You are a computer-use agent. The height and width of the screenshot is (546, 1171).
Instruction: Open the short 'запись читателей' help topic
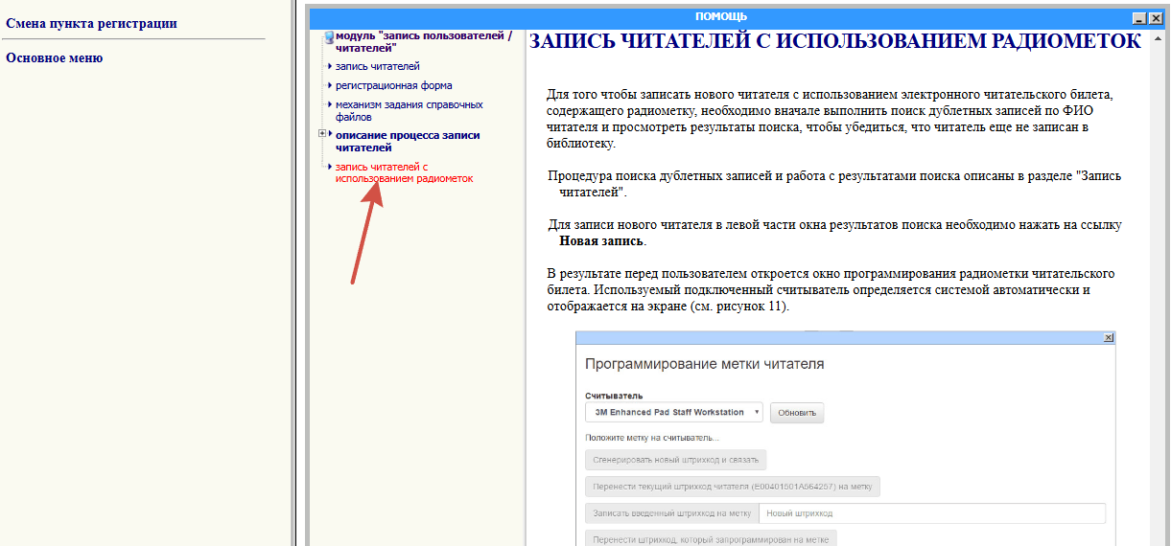(377, 66)
